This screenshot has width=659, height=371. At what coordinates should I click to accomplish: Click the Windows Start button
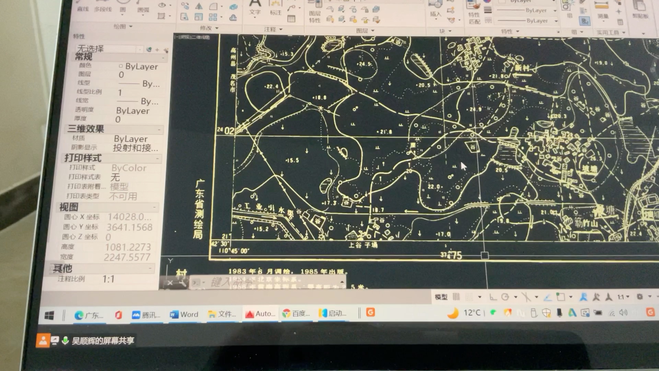coord(49,315)
